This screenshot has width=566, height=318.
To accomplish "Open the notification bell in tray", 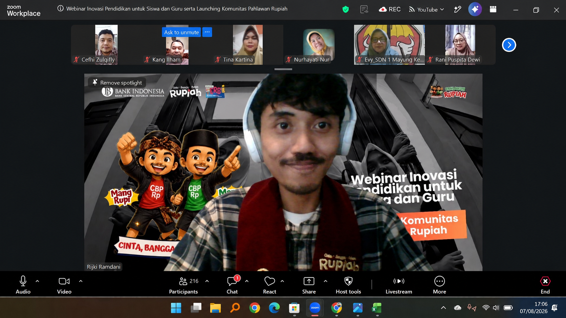I will [554, 308].
